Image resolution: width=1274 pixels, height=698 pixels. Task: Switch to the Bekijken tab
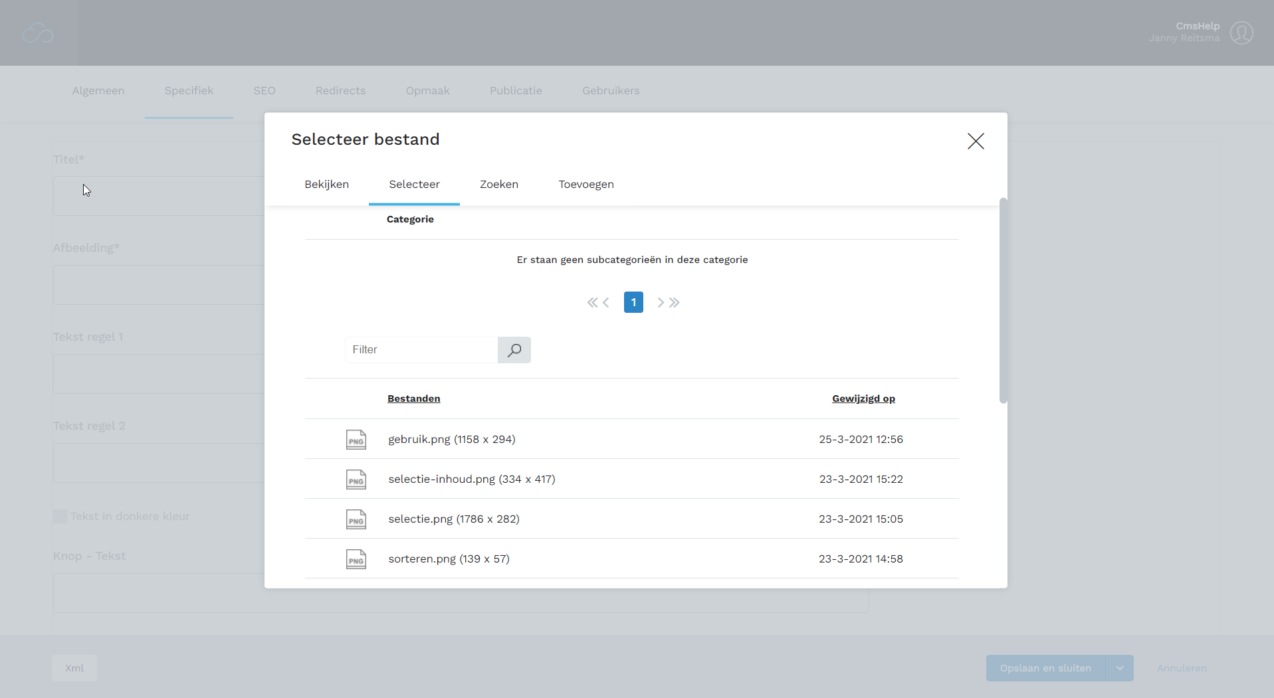point(326,185)
